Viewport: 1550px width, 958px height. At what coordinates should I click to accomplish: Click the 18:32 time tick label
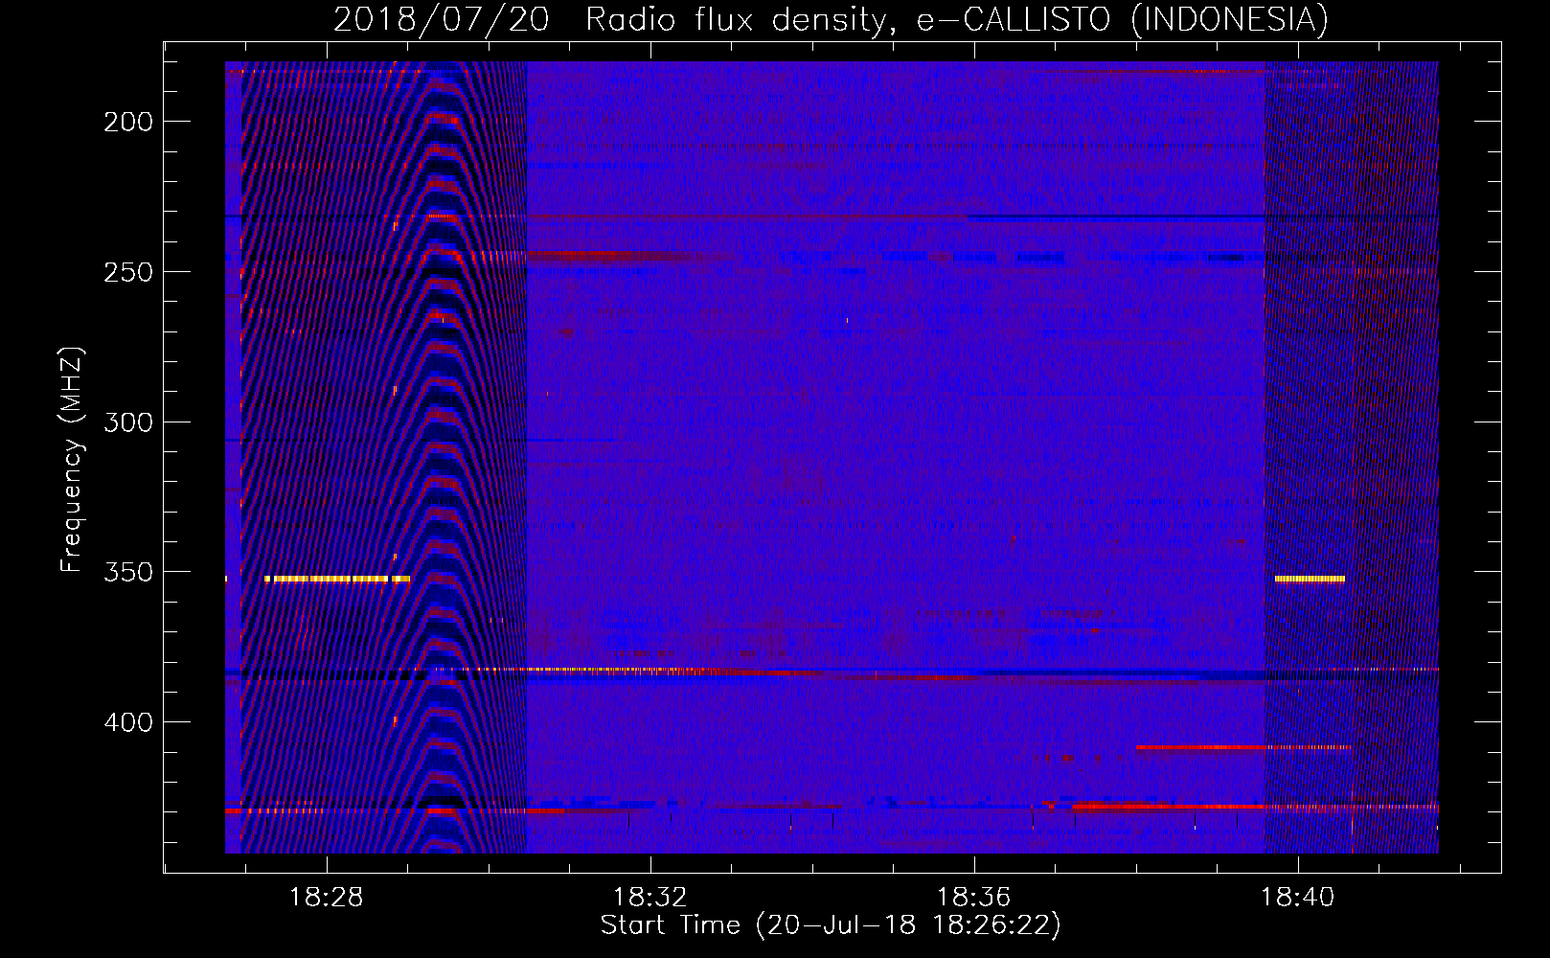pyautogui.click(x=650, y=898)
